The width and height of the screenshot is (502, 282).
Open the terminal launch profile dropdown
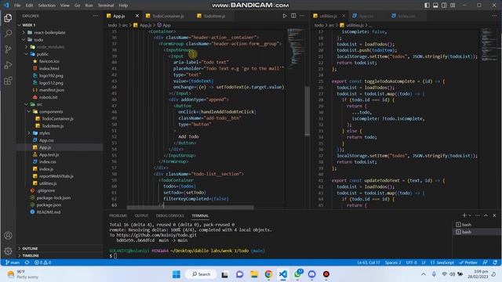click(x=470, y=215)
